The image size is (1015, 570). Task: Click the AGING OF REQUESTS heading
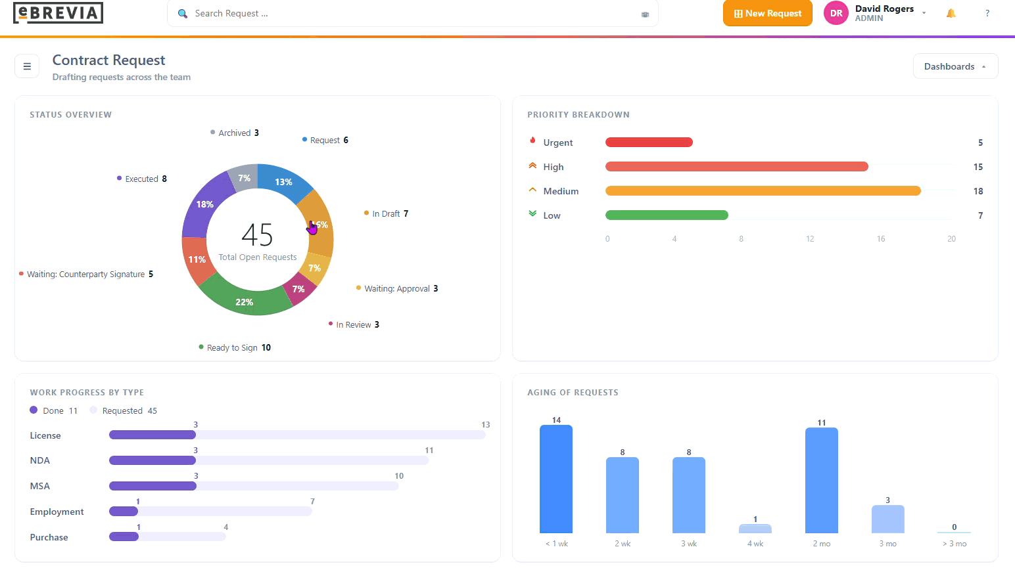[573, 392]
